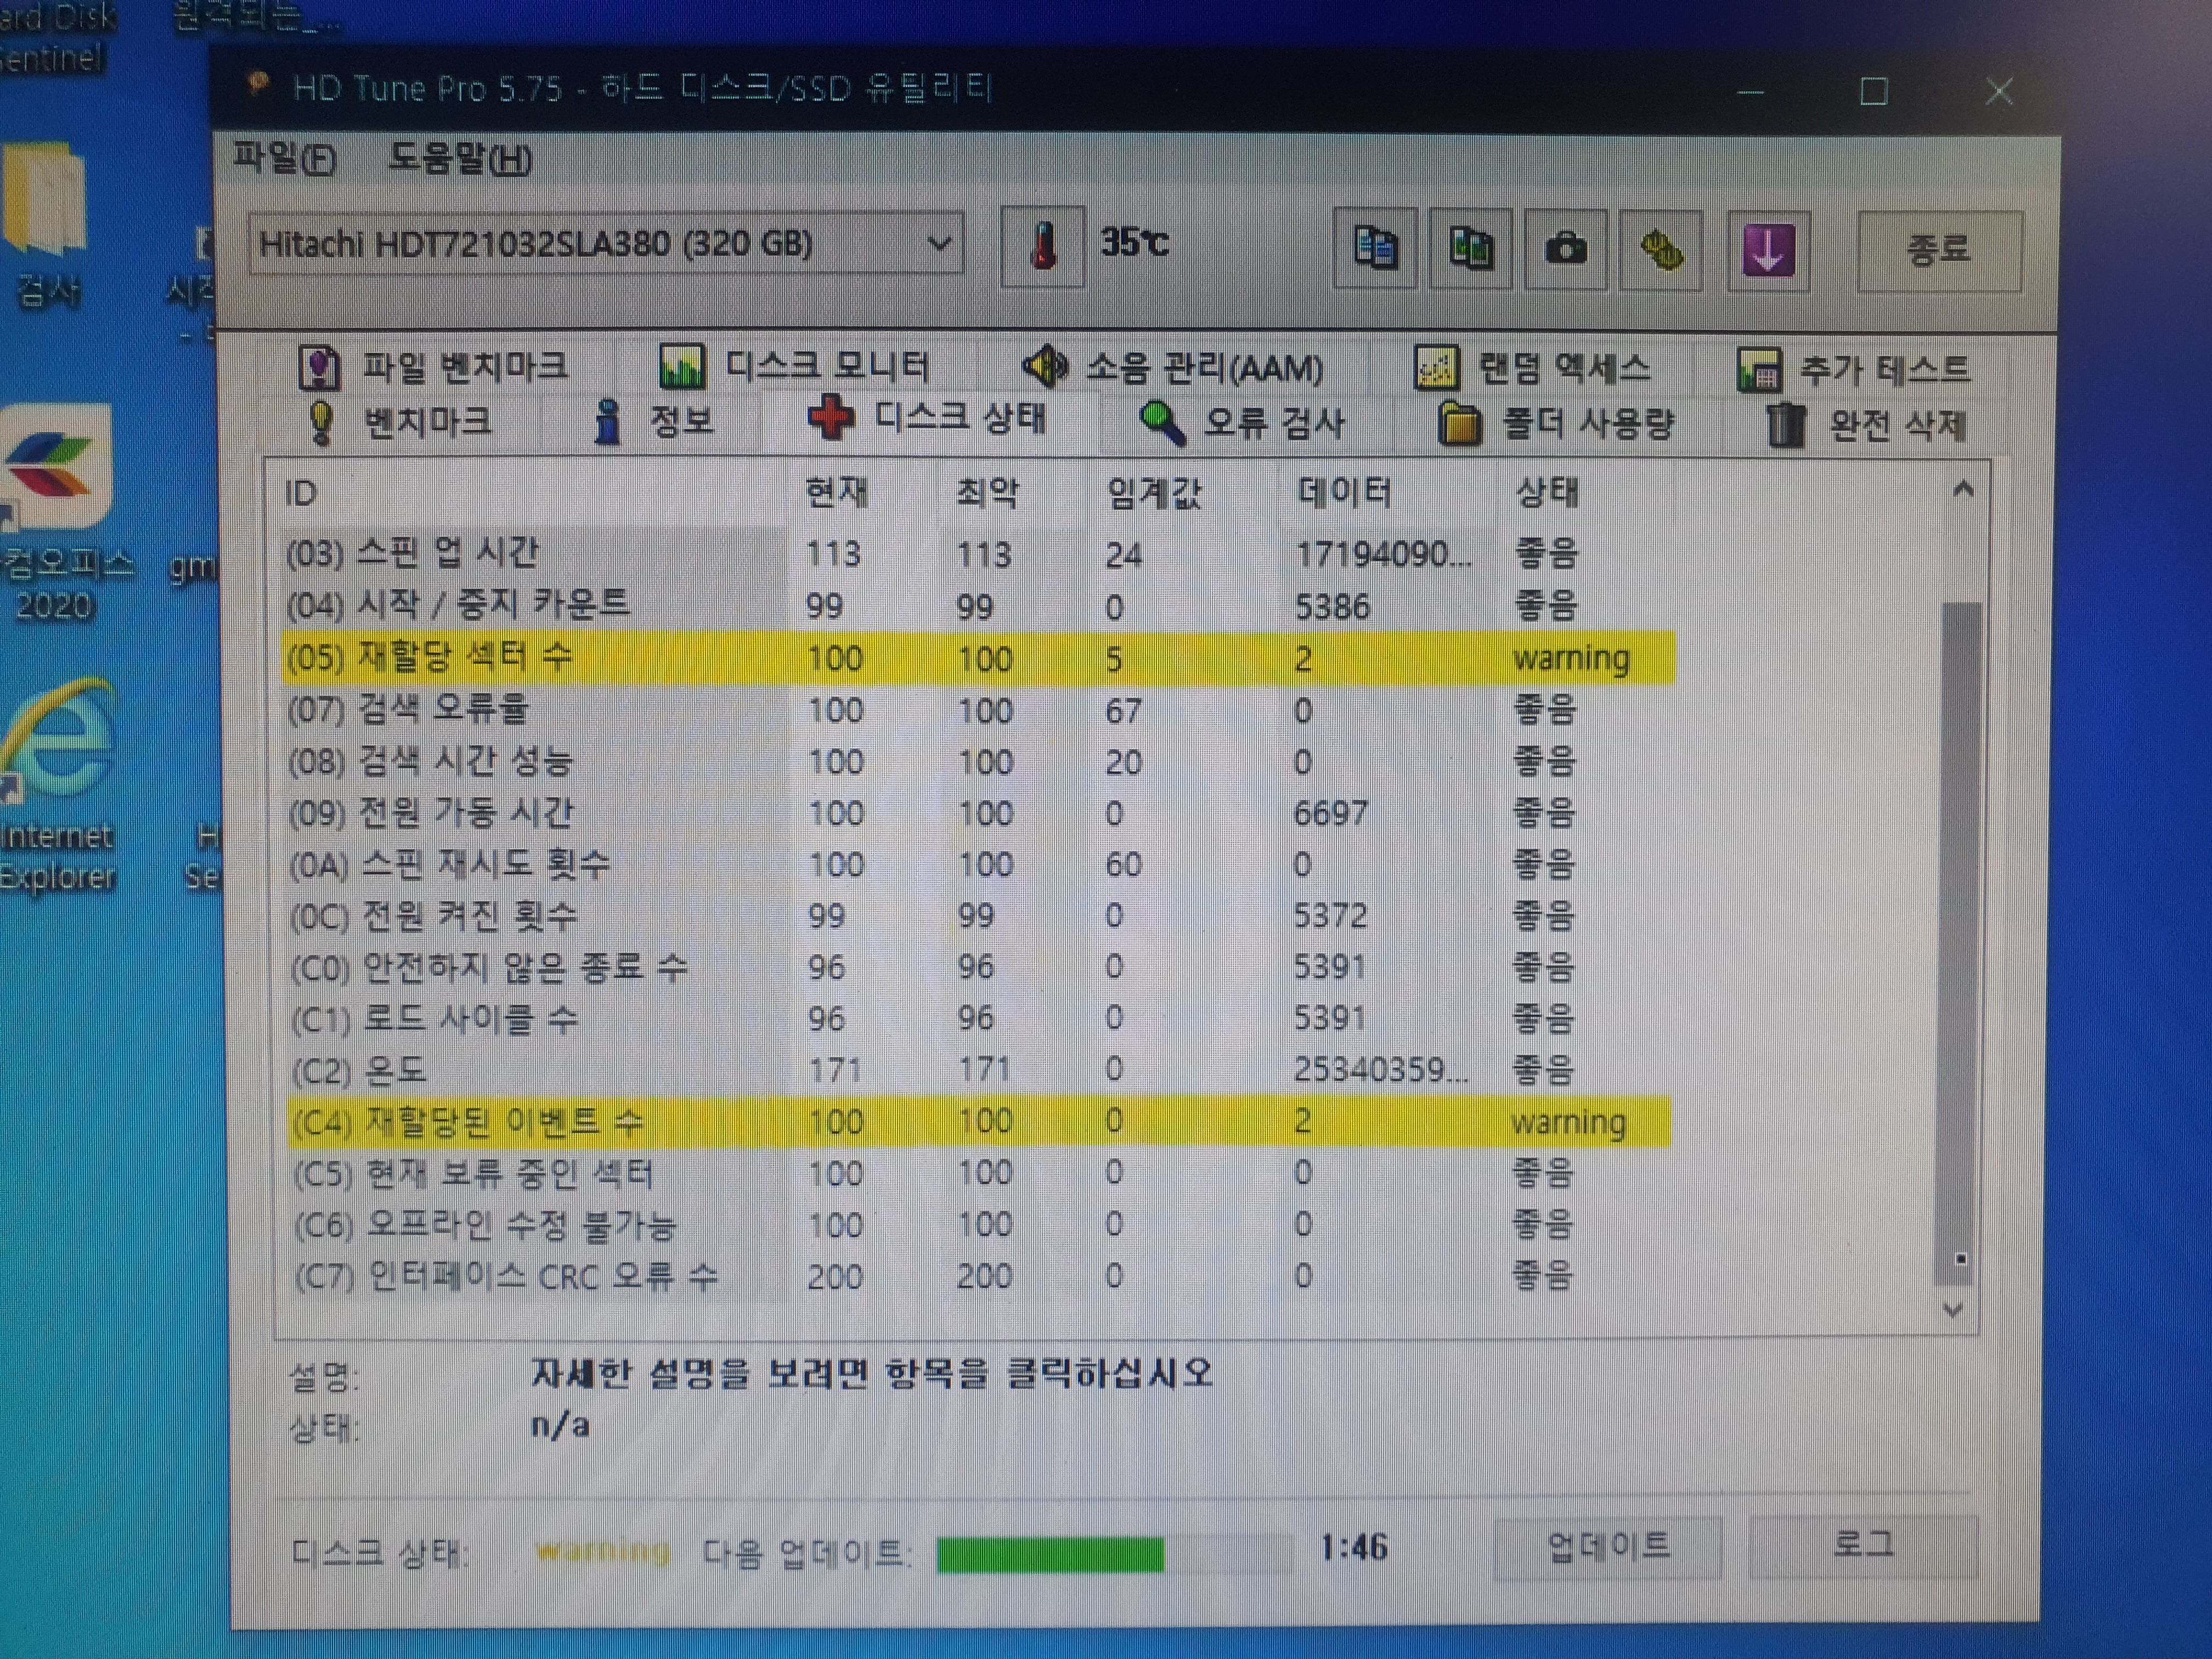Click the 종료 exit button
This screenshot has height=1659, width=2212.
click(x=1939, y=249)
